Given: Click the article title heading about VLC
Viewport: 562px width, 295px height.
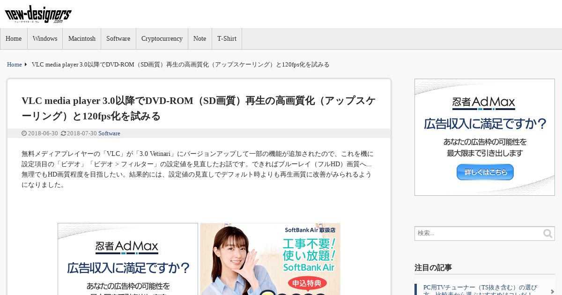Looking at the screenshot, I should tap(199, 108).
